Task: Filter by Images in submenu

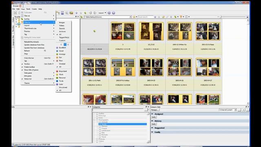Action: 64,22
